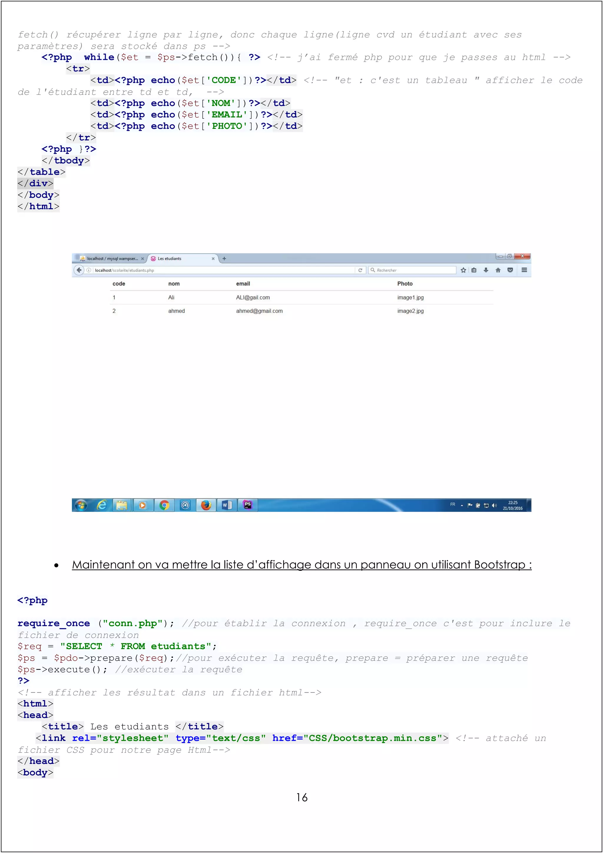
Task: Click the 'image1.jpg' cell
Action: [x=410, y=297]
